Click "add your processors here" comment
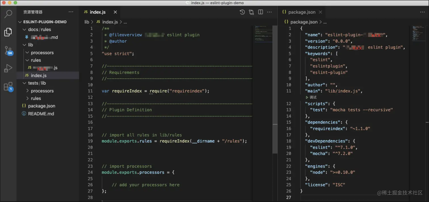 (146, 185)
